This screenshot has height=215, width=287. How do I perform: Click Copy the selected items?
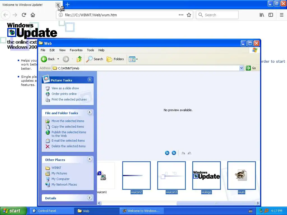(68, 127)
